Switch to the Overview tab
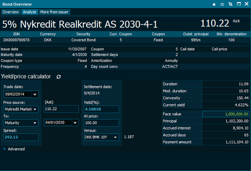Screen dimensions: 251x171 pos(11,12)
